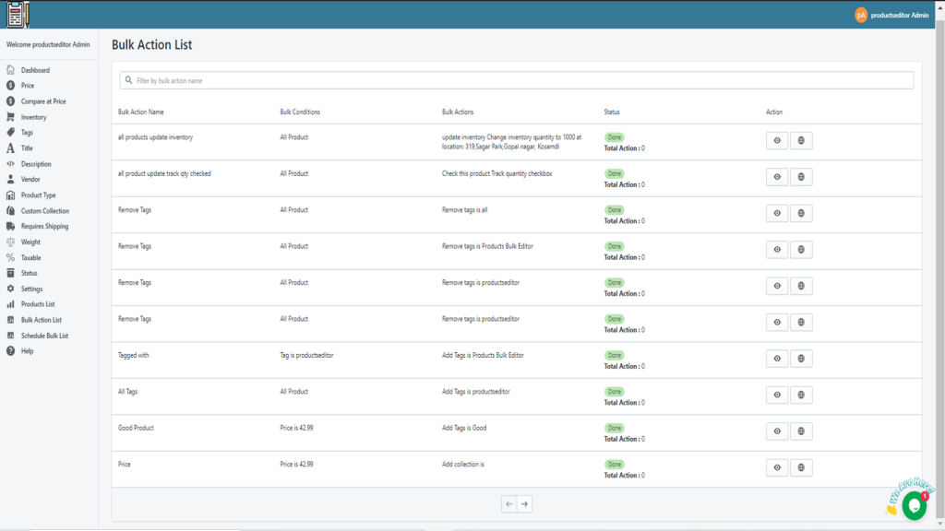945x531 pixels.
Task: Click grid-circle button on 'Remove tags is all' row
Action: click(801, 213)
